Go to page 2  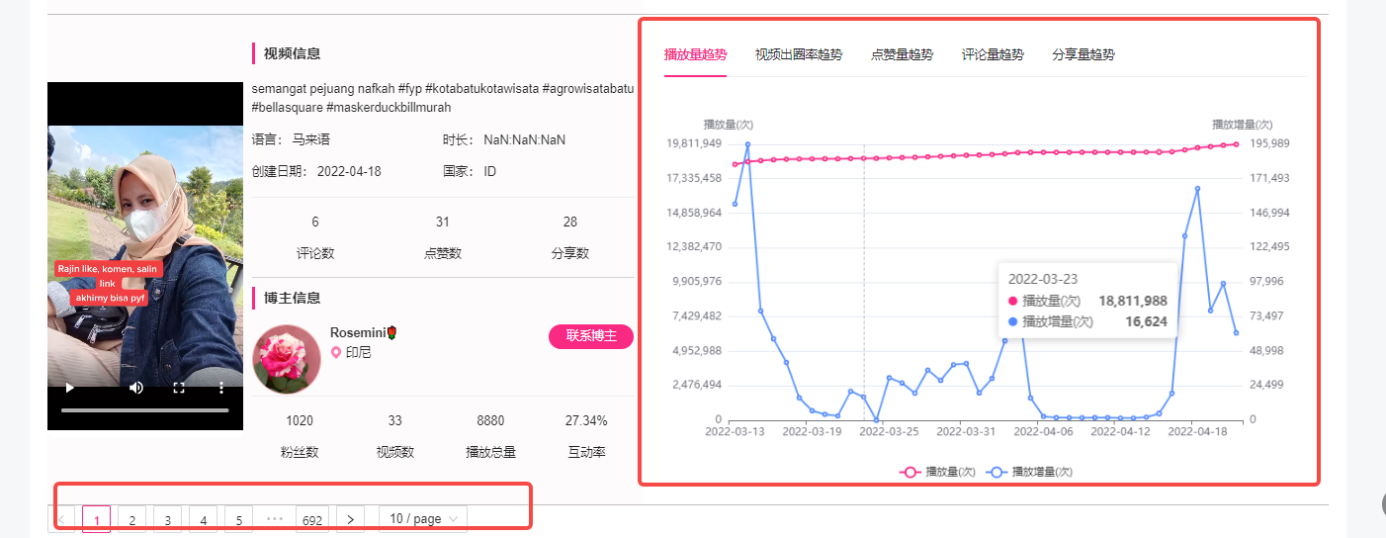[x=131, y=519]
